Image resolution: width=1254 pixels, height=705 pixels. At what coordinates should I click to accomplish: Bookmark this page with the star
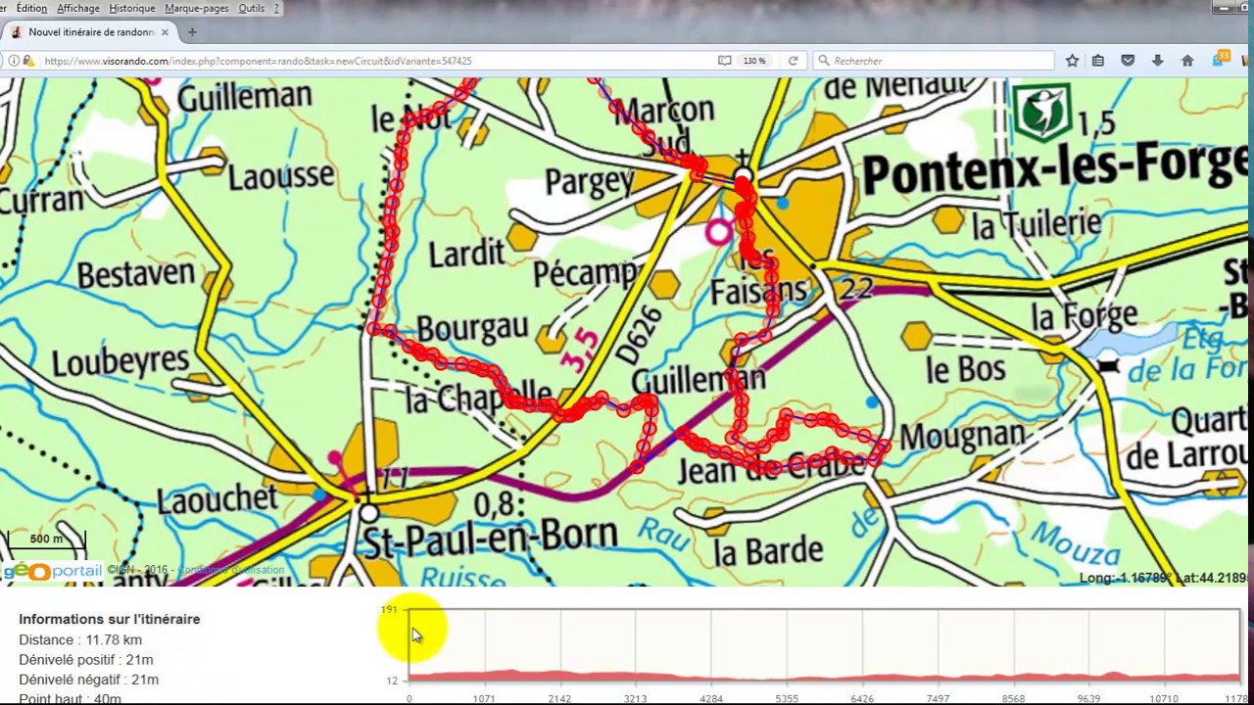click(1072, 61)
